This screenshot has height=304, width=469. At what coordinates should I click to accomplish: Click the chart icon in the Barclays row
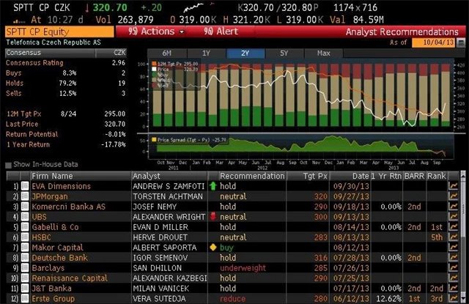pyautogui.click(x=453, y=268)
